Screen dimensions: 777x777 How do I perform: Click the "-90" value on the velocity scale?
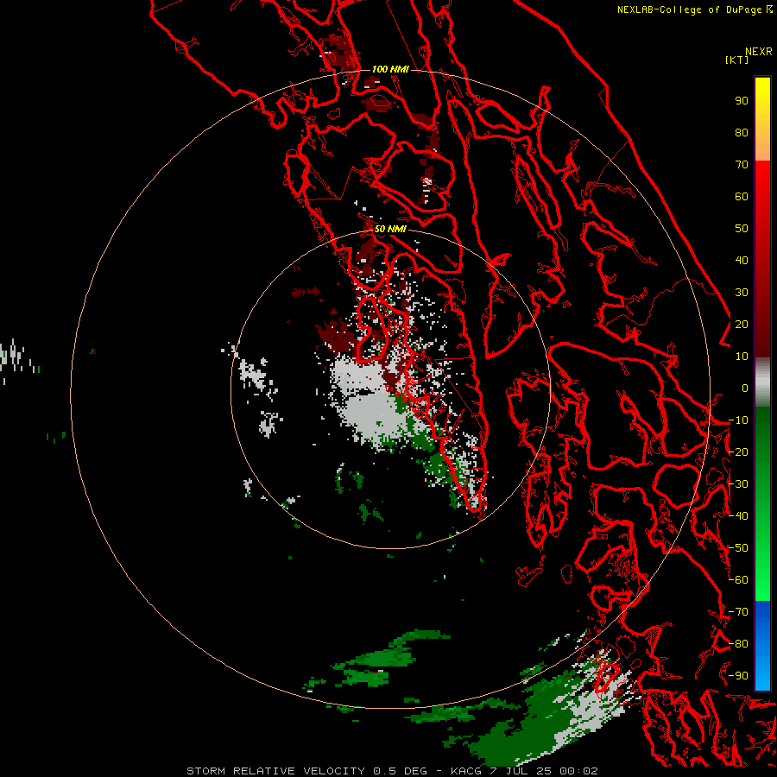pyautogui.click(x=738, y=675)
